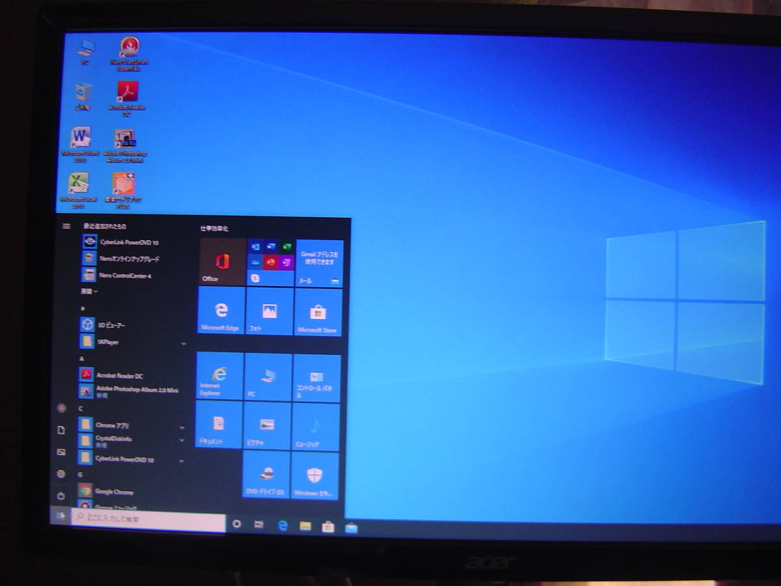Open the Office tile
781x586 pixels.
tap(222, 262)
